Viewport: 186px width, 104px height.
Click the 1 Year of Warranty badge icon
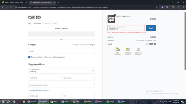click(138, 49)
